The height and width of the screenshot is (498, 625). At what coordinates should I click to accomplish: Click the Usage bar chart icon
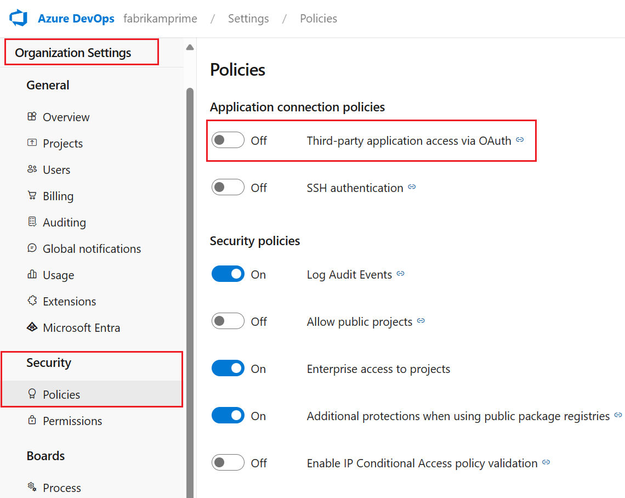[32, 274]
